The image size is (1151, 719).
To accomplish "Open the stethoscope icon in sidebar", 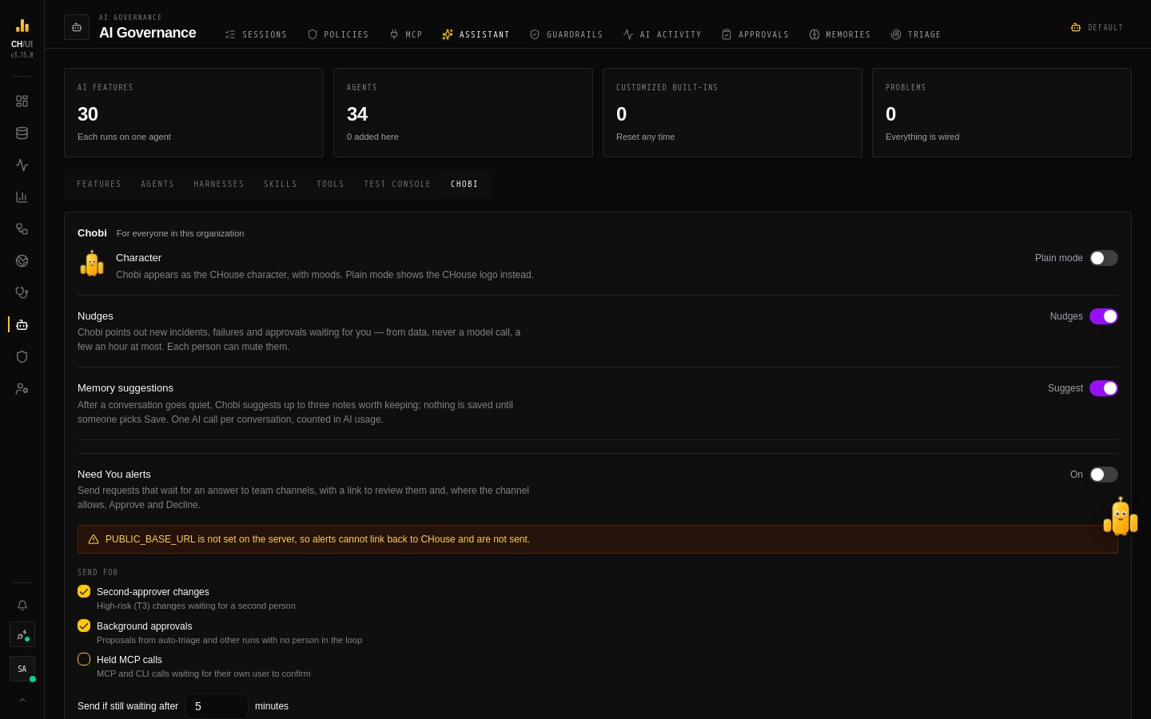I will click(22, 293).
